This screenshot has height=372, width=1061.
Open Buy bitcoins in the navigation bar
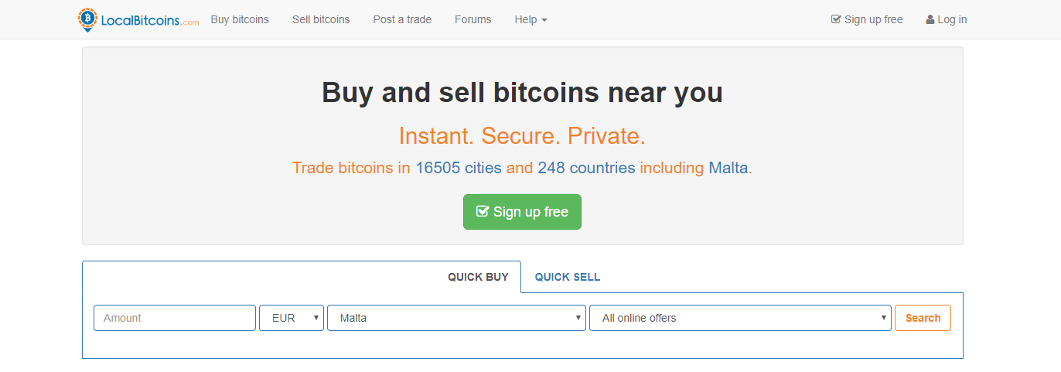pyautogui.click(x=240, y=19)
